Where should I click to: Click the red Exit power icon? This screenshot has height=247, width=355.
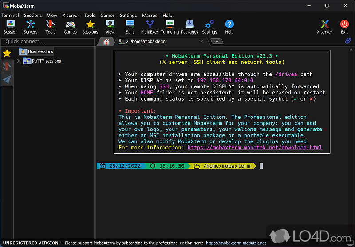click(x=344, y=27)
